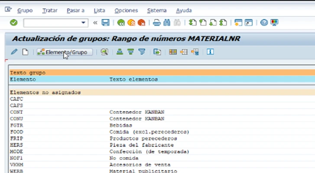Click the save layout icon
This screenshot has width=315, height=173.
tap(195, 52)
